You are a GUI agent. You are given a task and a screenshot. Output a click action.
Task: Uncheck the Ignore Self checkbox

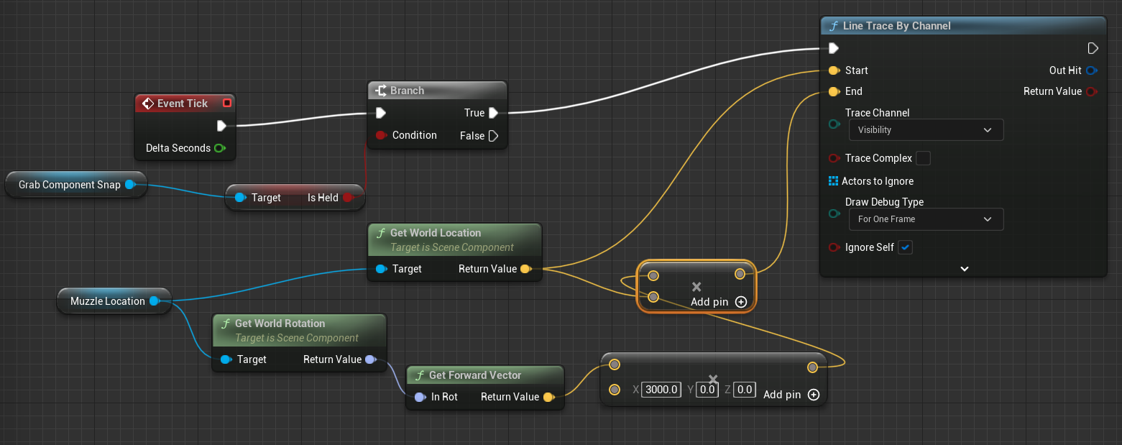(906, 247)
